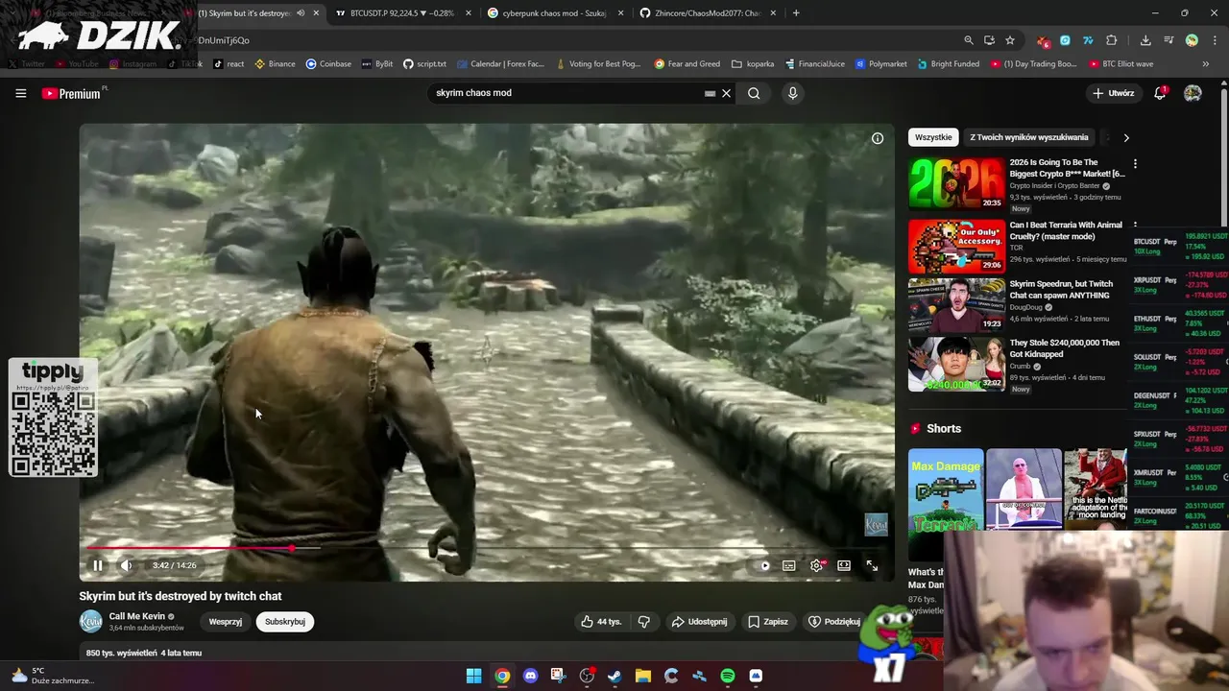Open more options for 2026 Crypto video
The width and height of the screenshot is (1229, 691).
pos(1135,164)
